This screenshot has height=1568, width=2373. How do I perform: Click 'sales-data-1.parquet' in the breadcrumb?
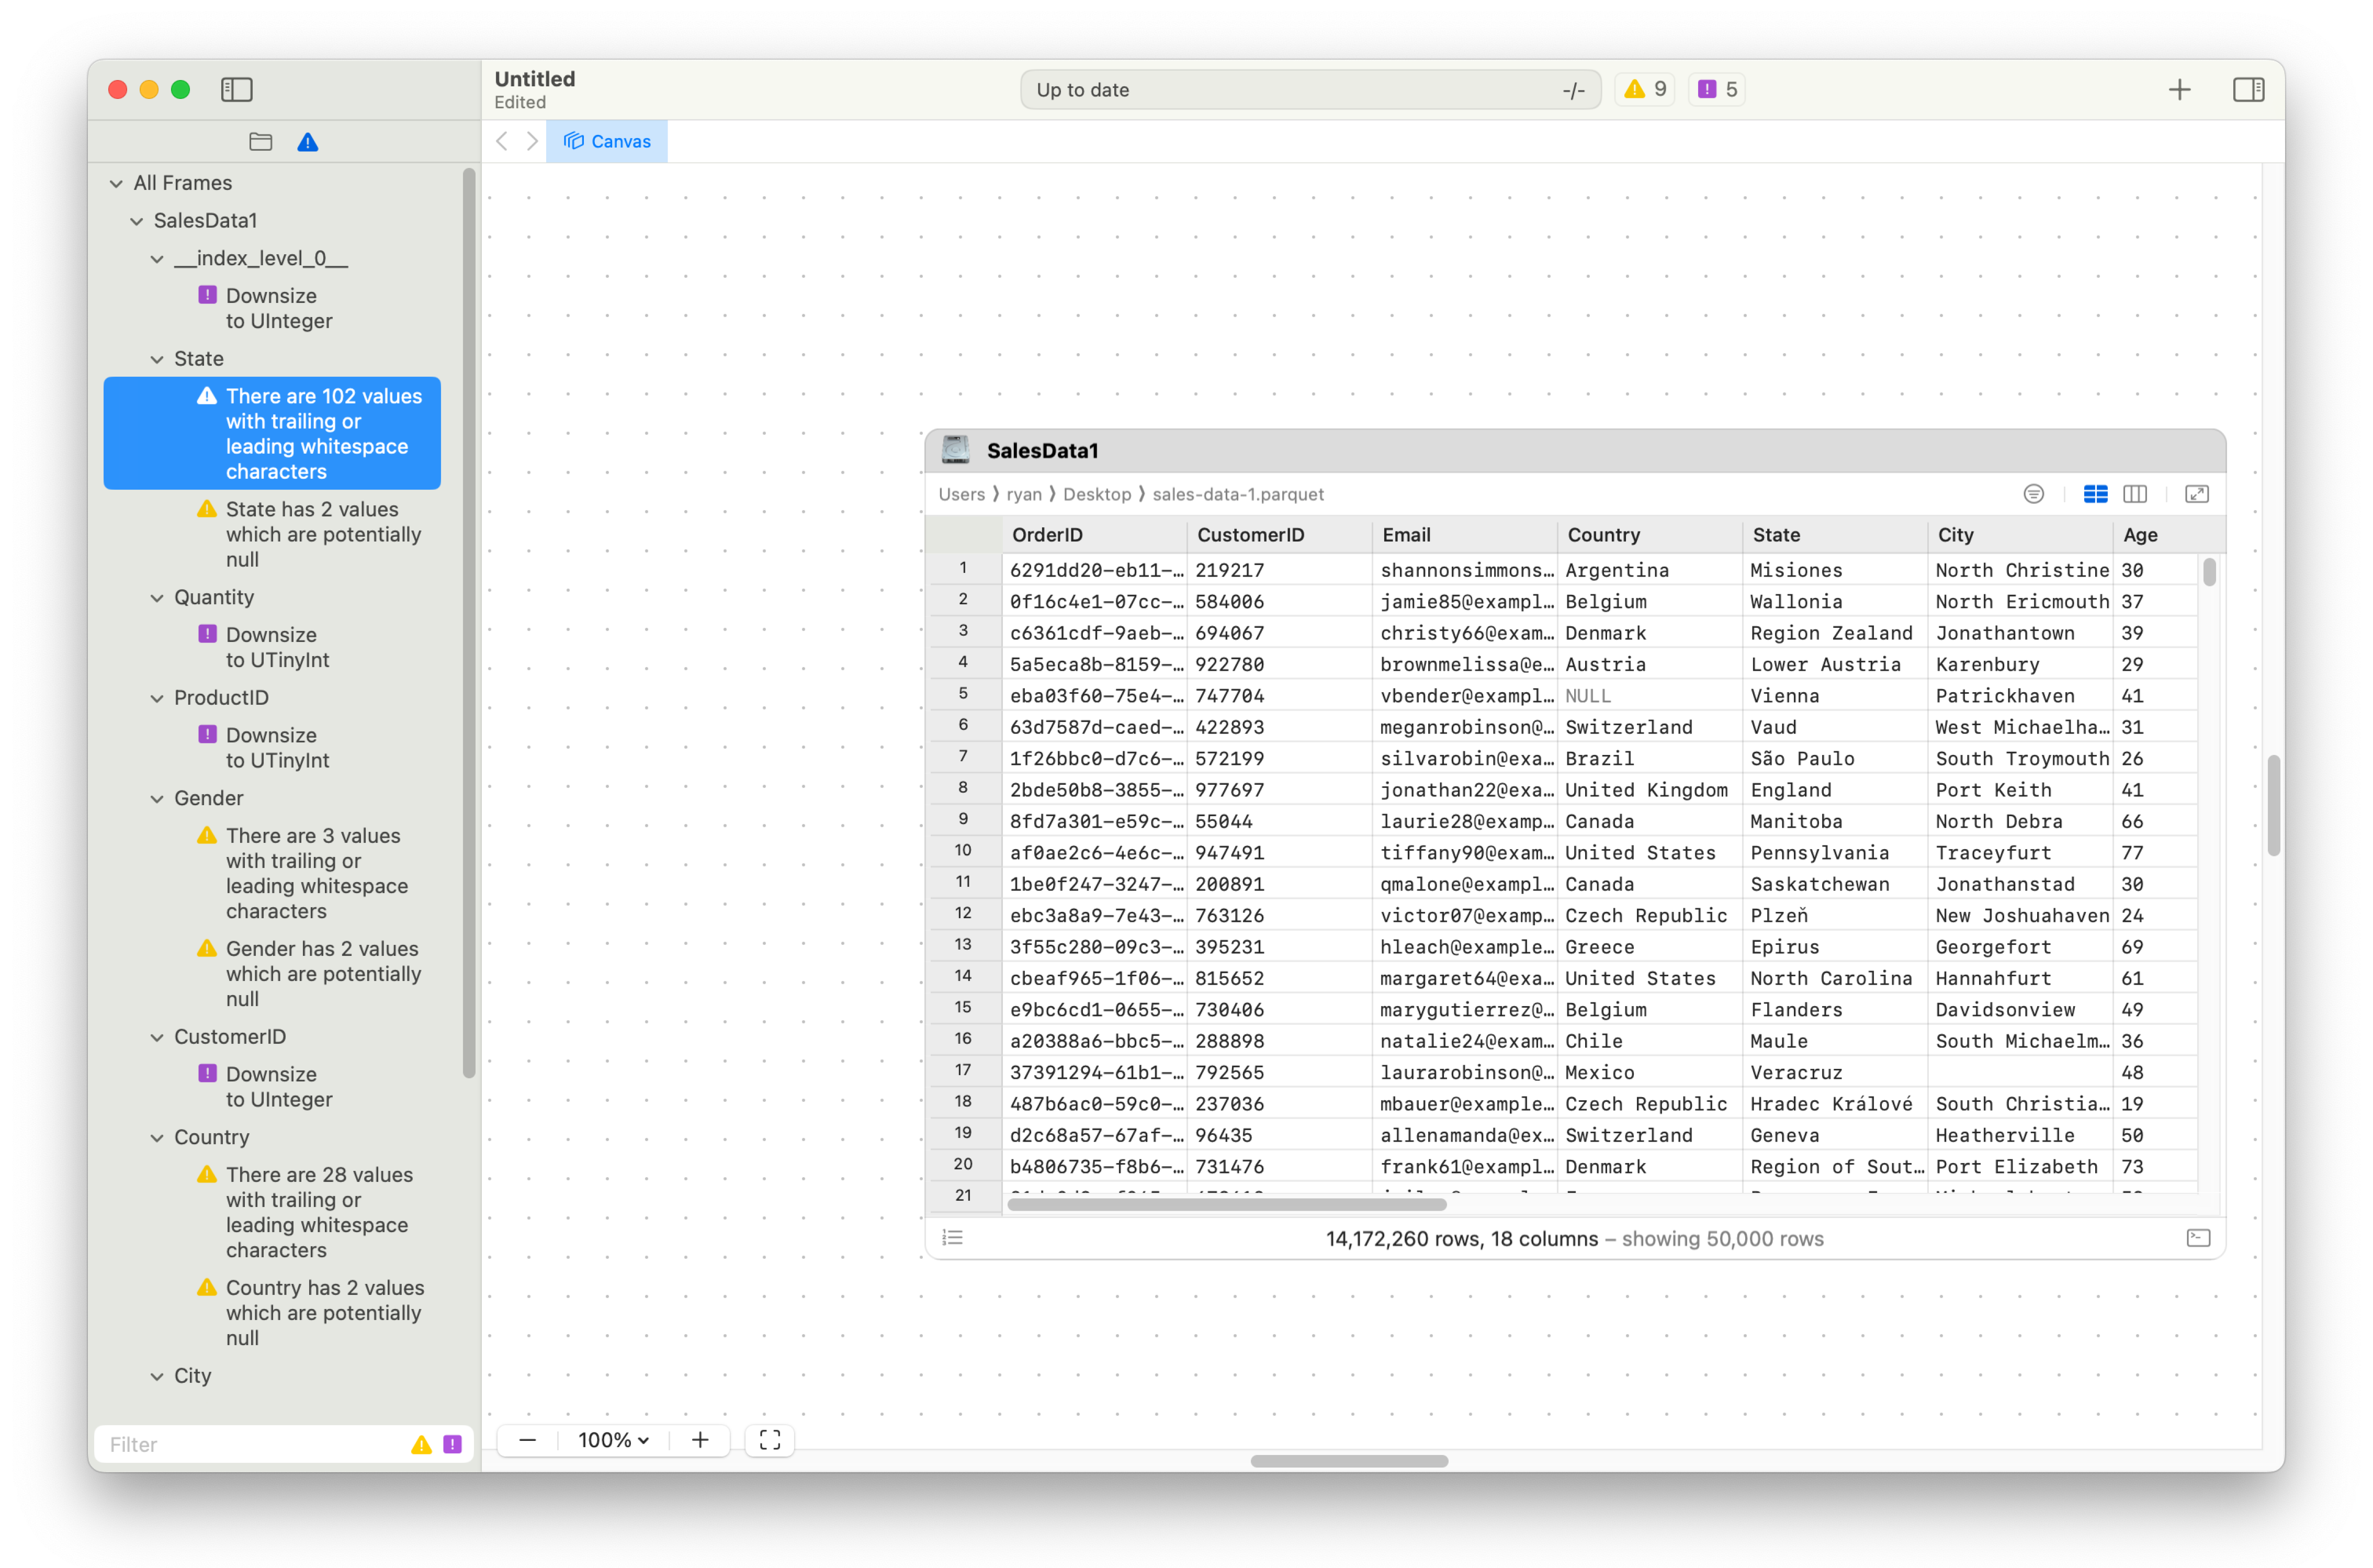[x=1238, y=494]
